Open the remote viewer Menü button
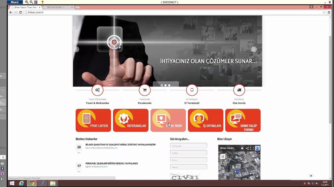Image resolution: width=334 pixels, height=187 pixels. pyautogui.click(x=15, y=2)
